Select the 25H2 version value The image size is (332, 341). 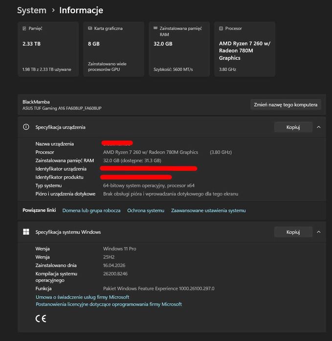pos(109,257)
